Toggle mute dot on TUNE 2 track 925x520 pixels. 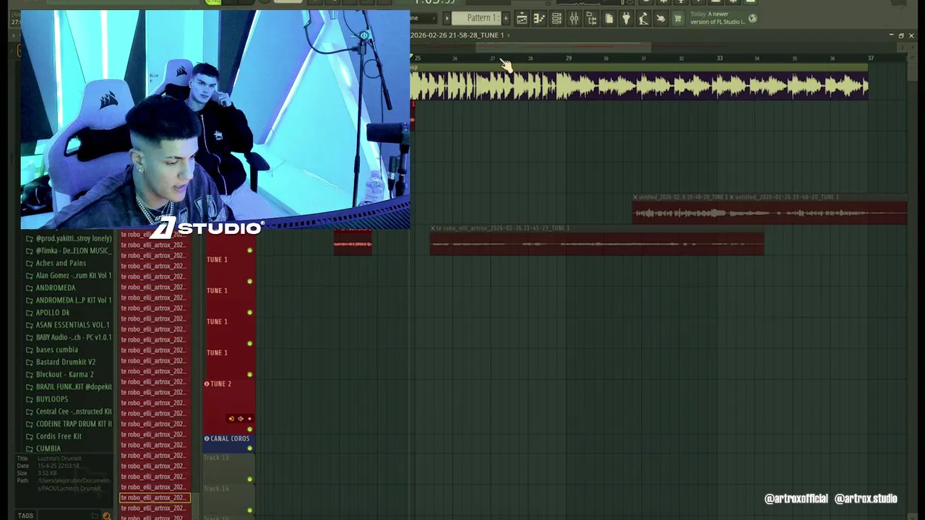point(250,429)
